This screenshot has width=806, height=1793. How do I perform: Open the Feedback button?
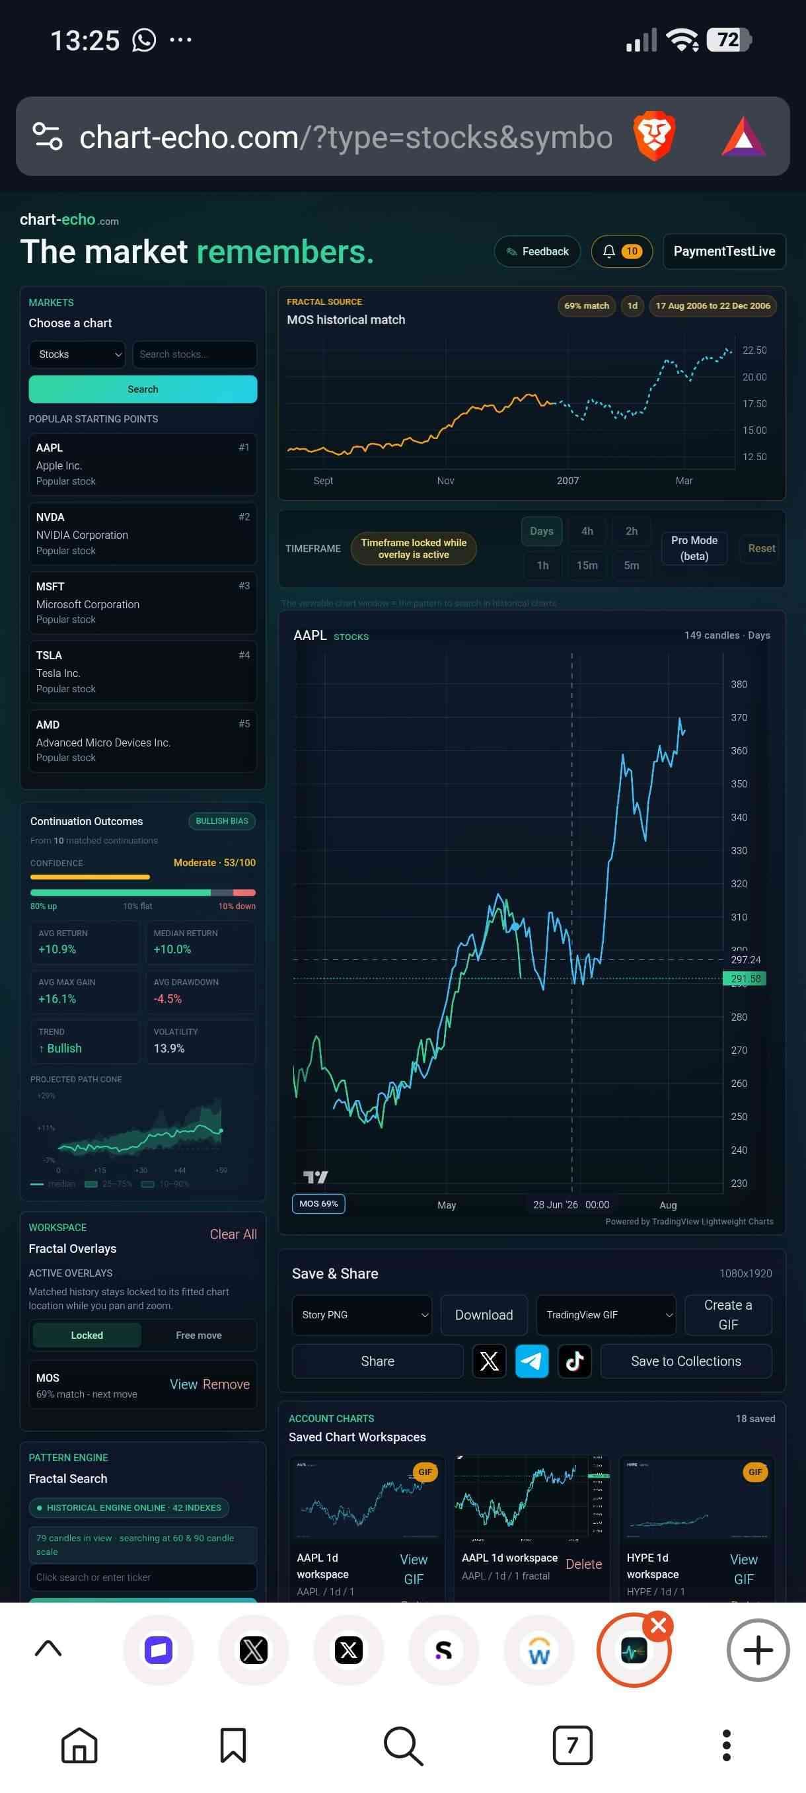coord(537,251)
